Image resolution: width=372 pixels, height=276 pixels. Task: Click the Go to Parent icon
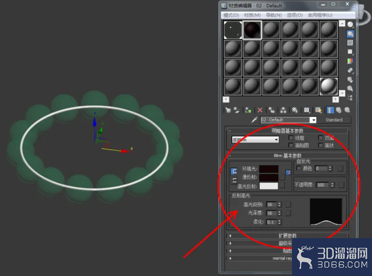(338, 110)
